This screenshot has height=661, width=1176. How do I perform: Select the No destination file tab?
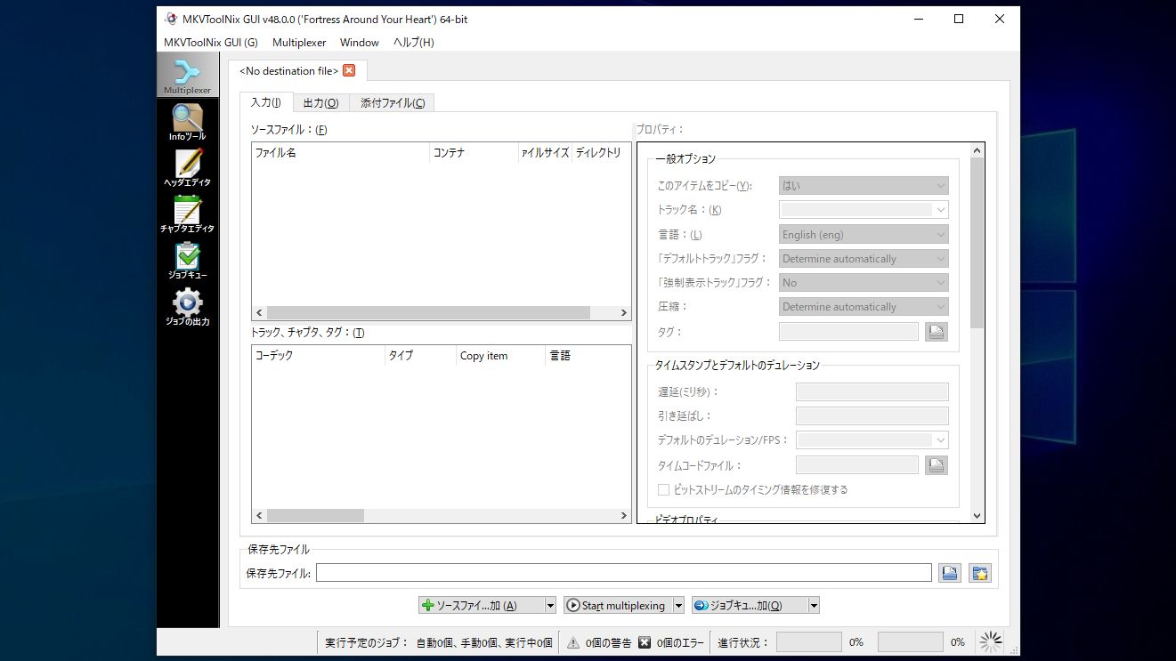pos(288,71)
